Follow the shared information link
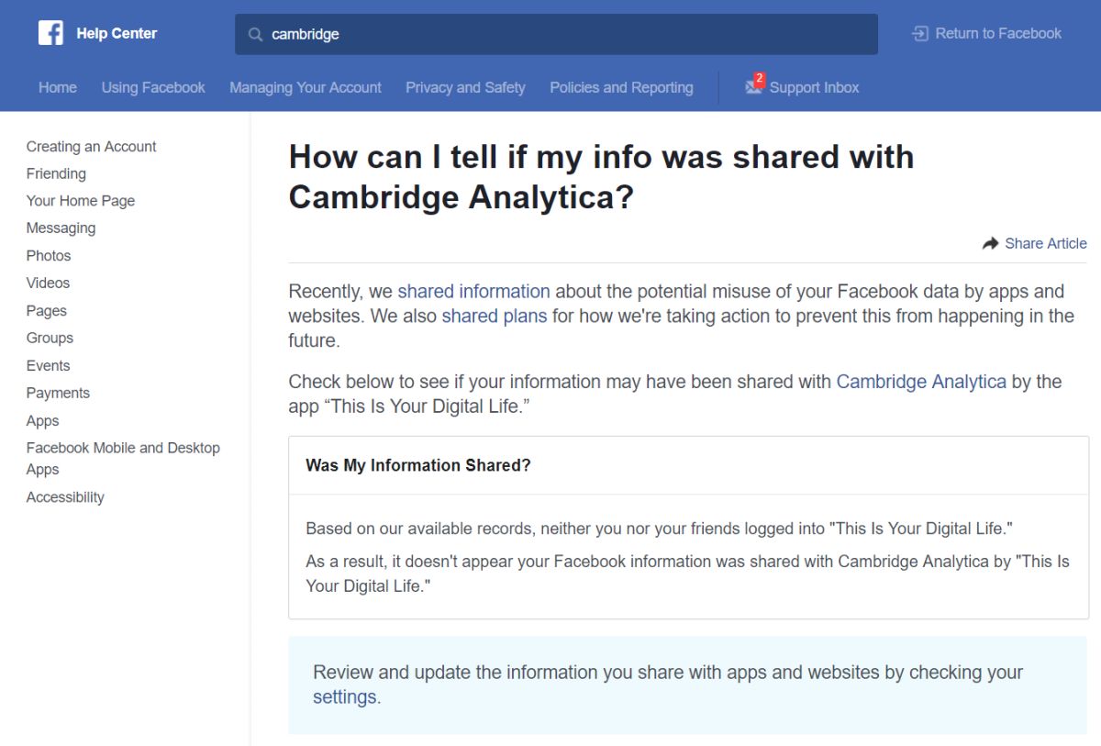 click(473, 292)
